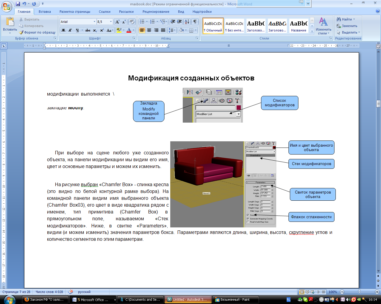This screenshot has height=304, width=381.
Task: Open the Рецензирование tab
Action: [x=156, y=12]
